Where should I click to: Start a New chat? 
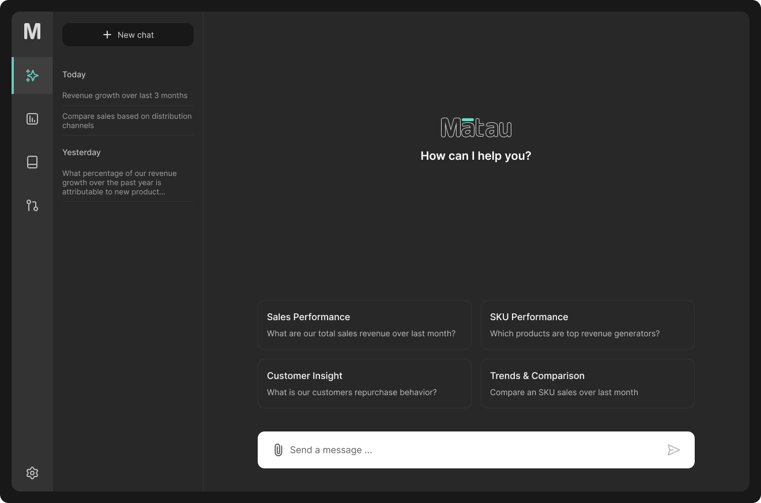tap(128, 35)
